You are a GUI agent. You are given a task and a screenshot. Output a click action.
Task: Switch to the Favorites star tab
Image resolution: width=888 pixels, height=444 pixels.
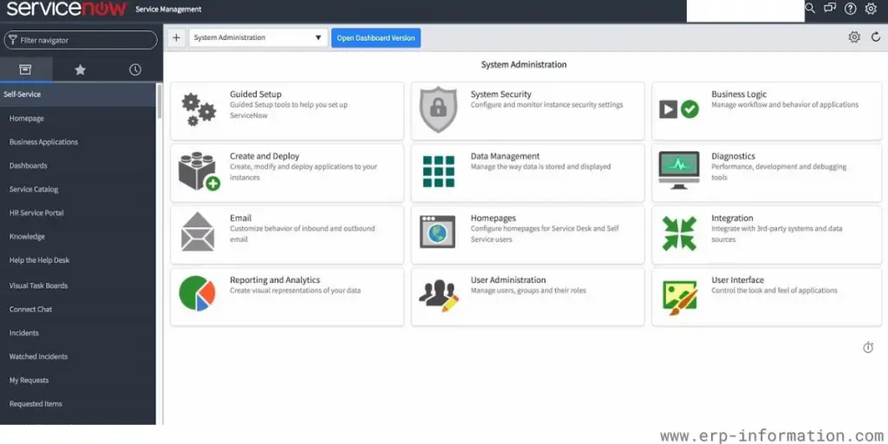pyautogui.click(x=80, y=69)
